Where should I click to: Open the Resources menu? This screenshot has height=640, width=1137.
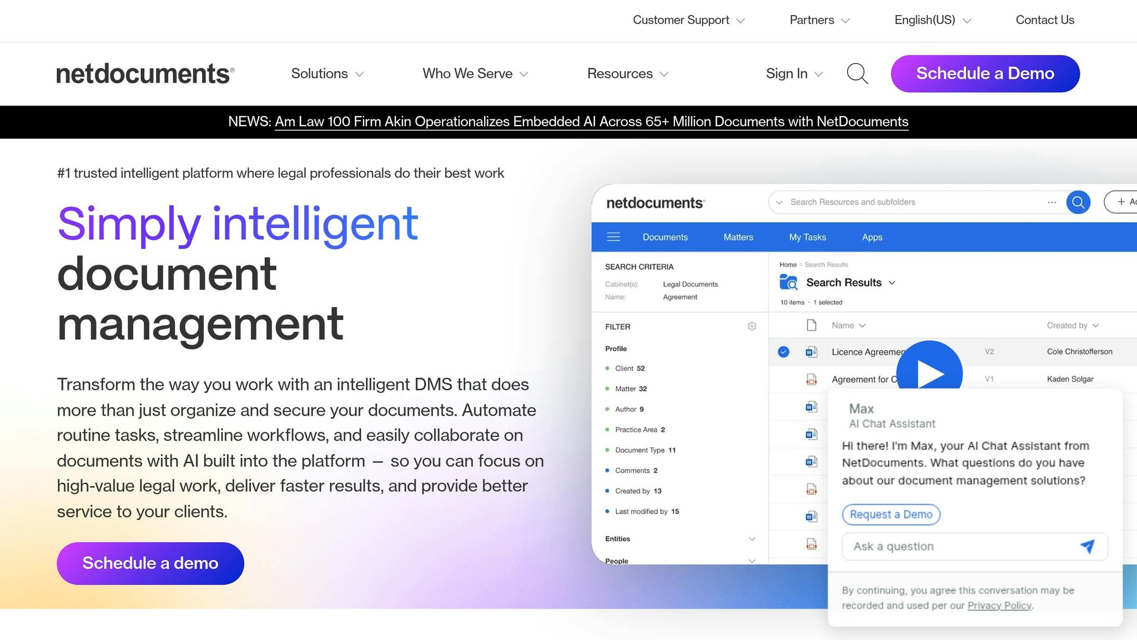pyautogui.click(x=628, y=73)
